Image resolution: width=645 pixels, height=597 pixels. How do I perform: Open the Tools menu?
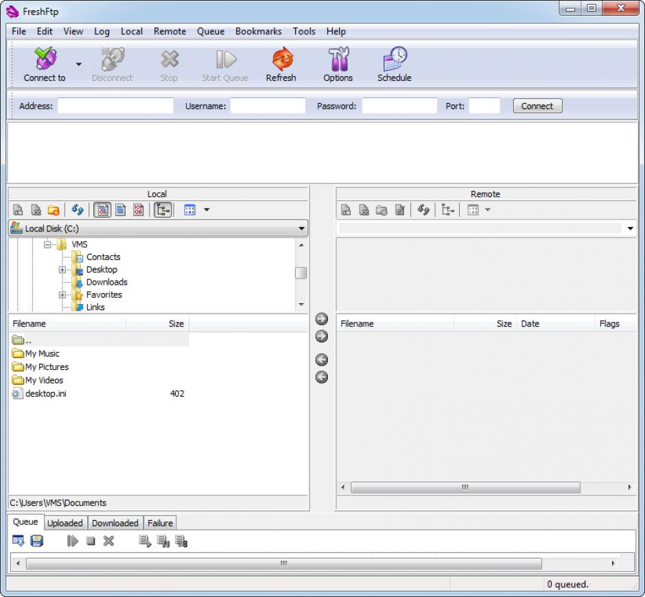tap(304, 32)
